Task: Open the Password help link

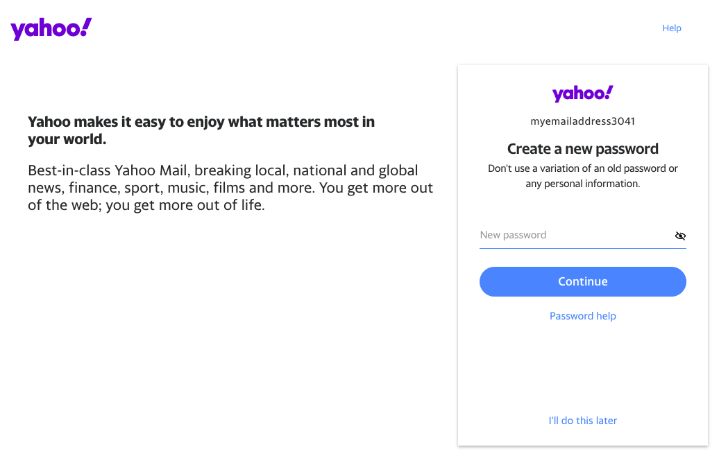Action: pyautogui.click(x=582, y=316)
